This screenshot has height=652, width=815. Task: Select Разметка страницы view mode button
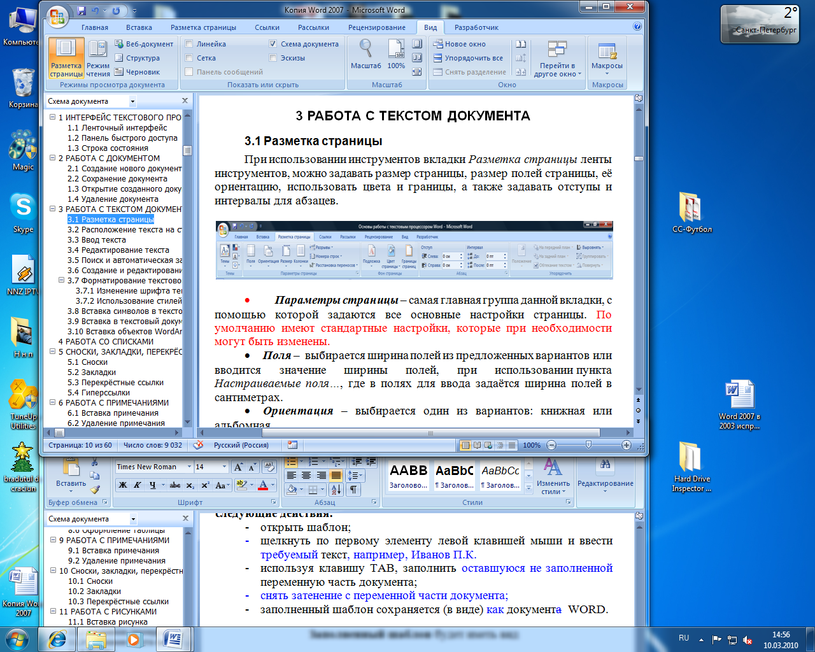point(66,58)
